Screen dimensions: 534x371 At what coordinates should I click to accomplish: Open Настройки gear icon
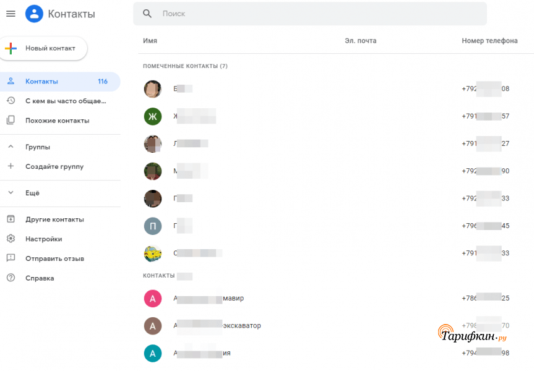[11, 239]
